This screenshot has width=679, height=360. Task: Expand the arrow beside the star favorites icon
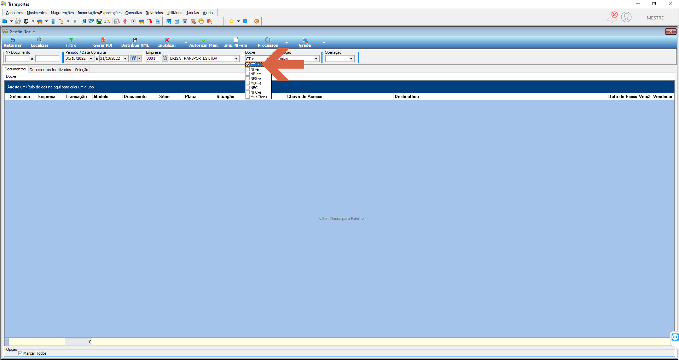point(238,21)
